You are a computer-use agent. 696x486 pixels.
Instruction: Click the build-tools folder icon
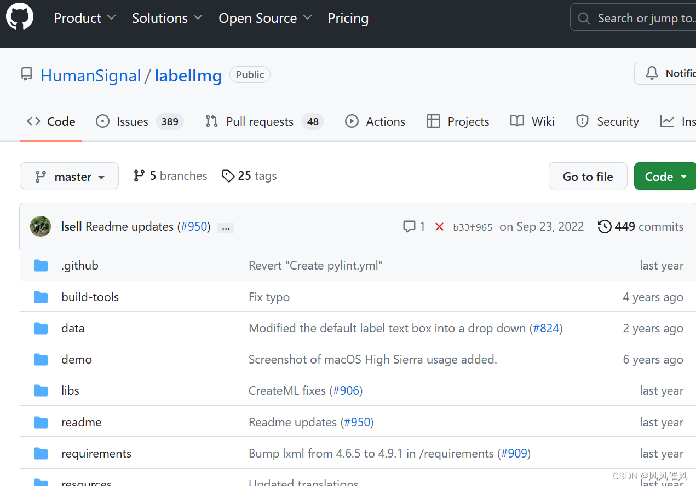[41, 297]
